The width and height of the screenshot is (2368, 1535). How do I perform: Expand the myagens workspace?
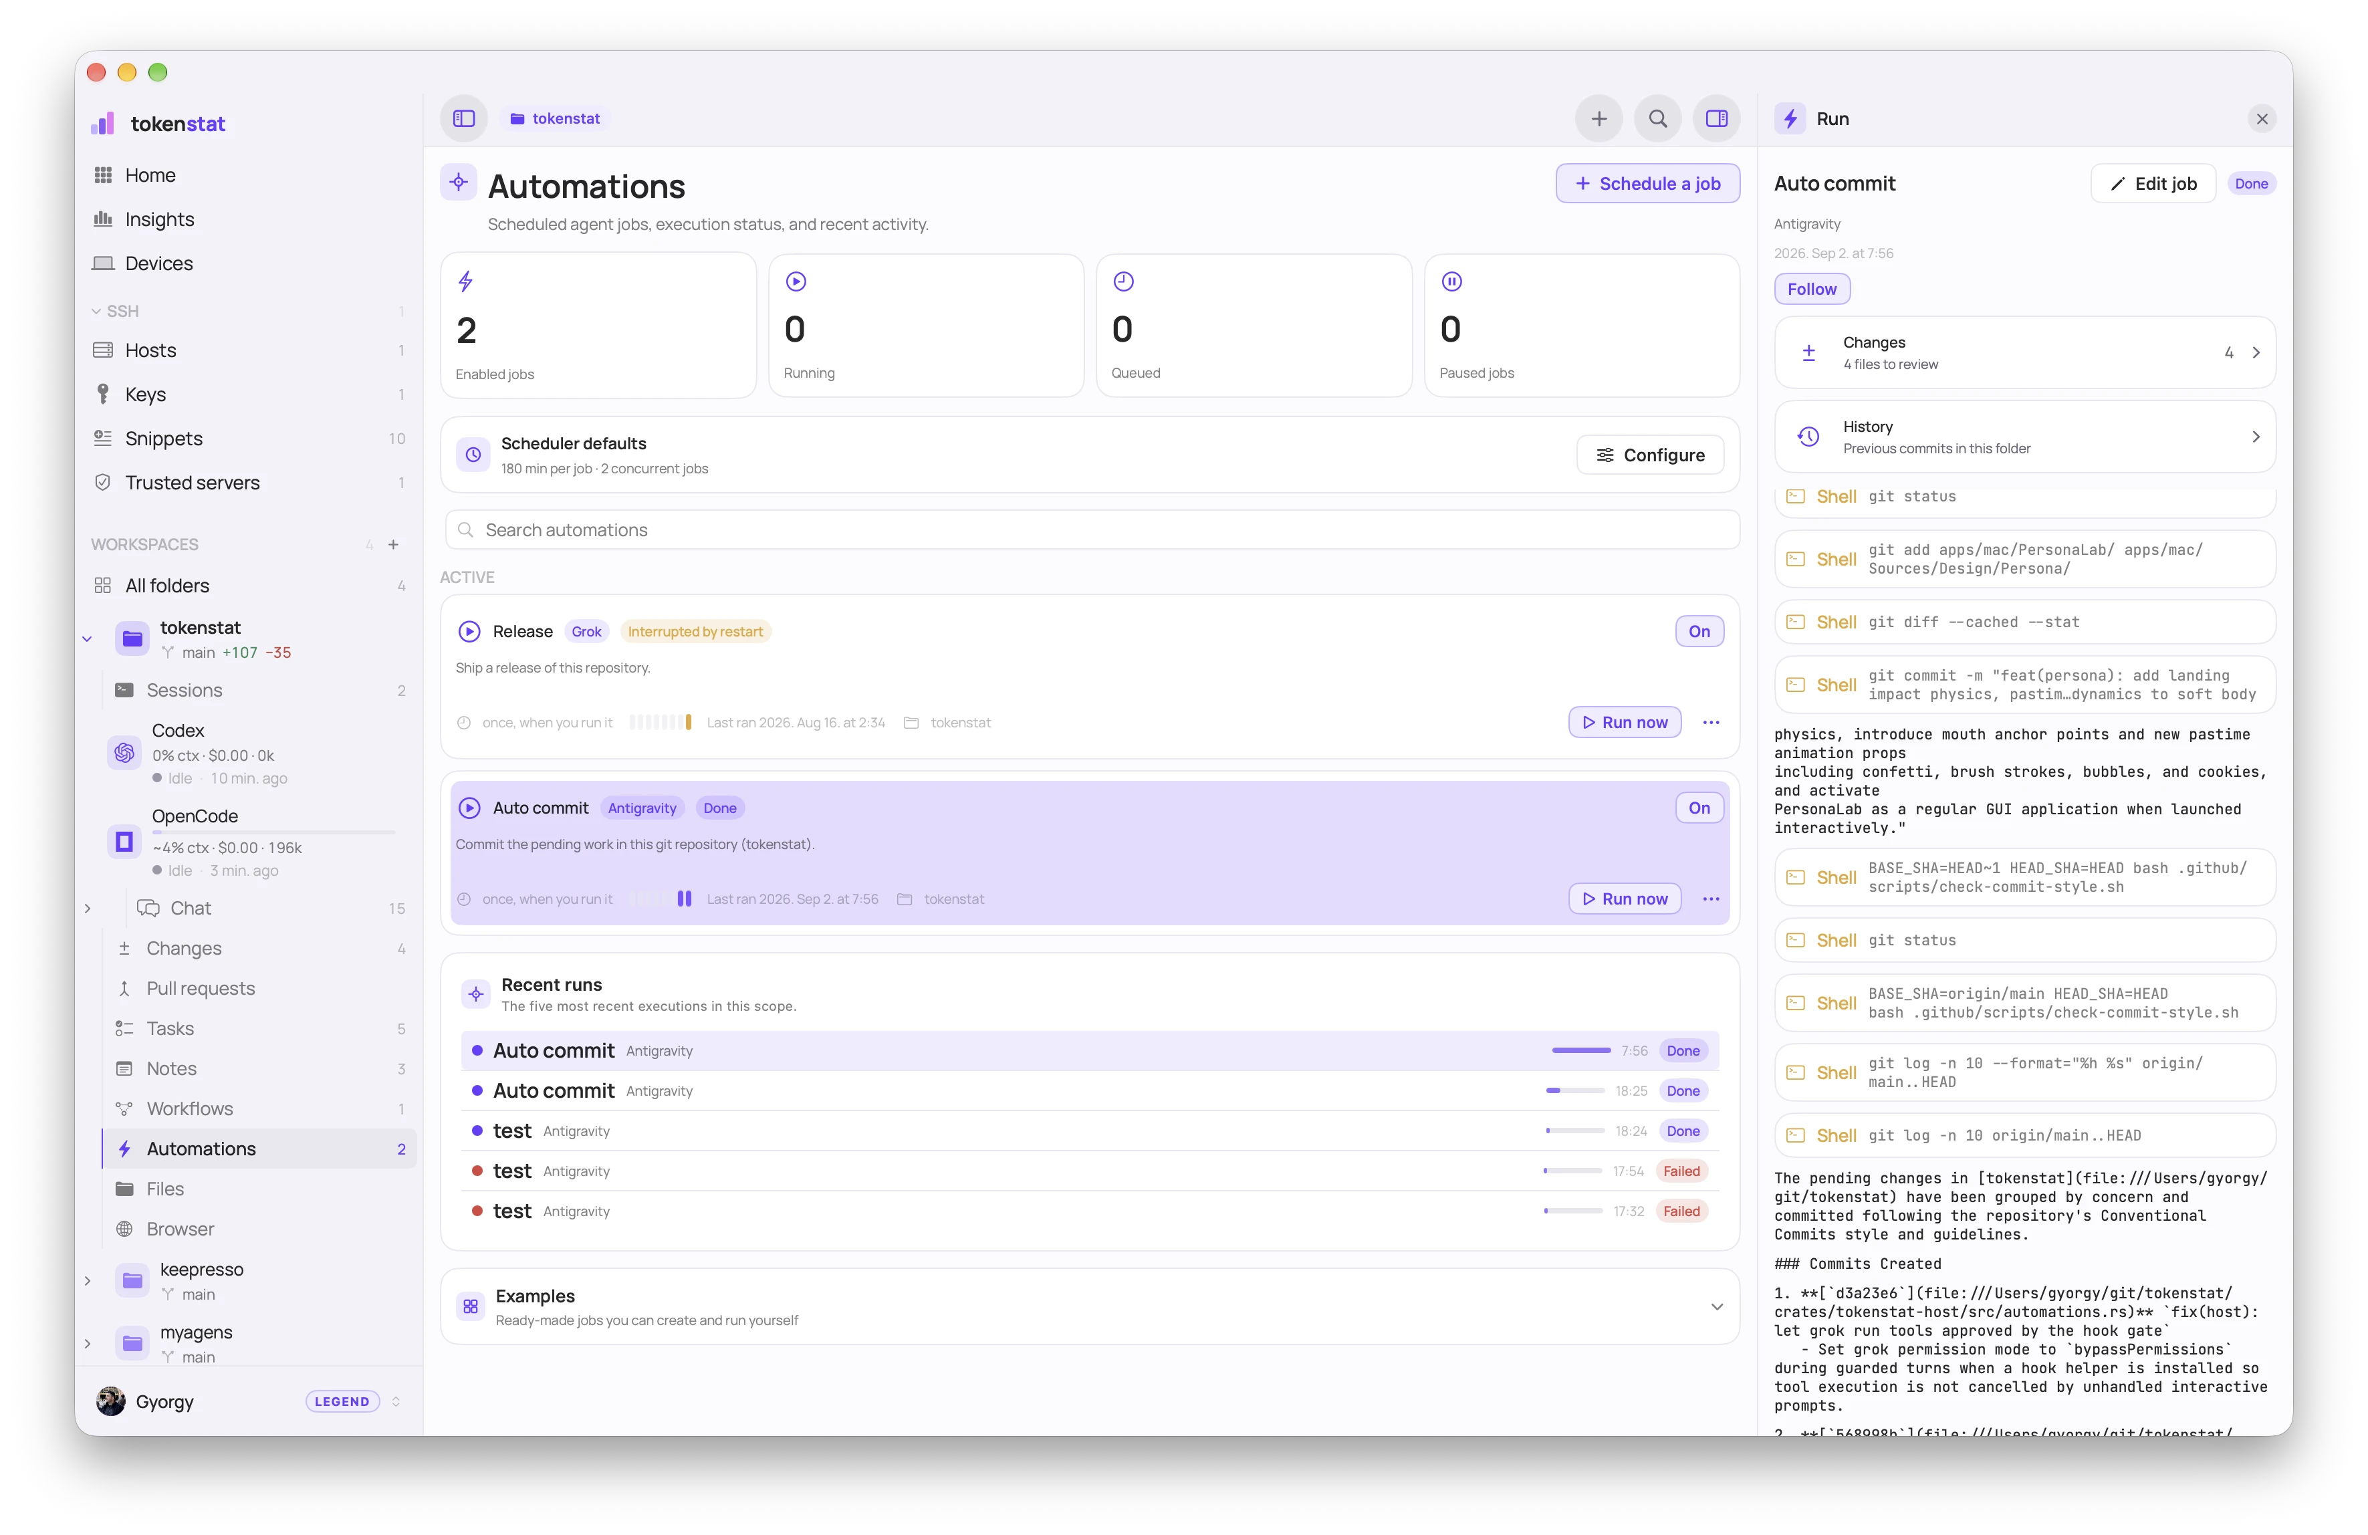point(88,1343)
